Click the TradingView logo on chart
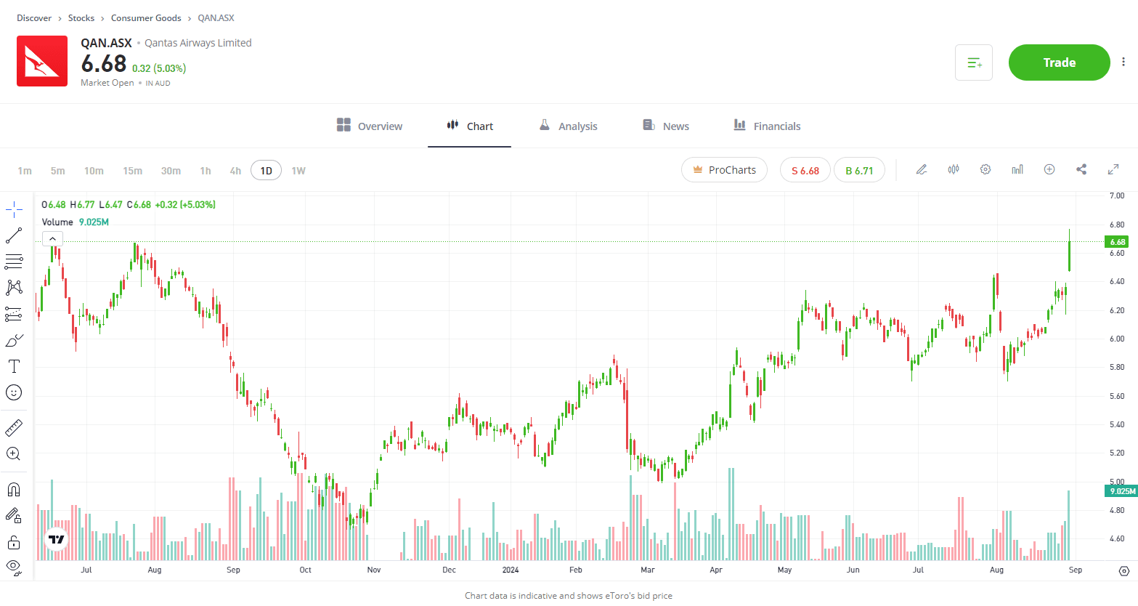Screen dimensions: 1138x606 [x=57, y=539]
